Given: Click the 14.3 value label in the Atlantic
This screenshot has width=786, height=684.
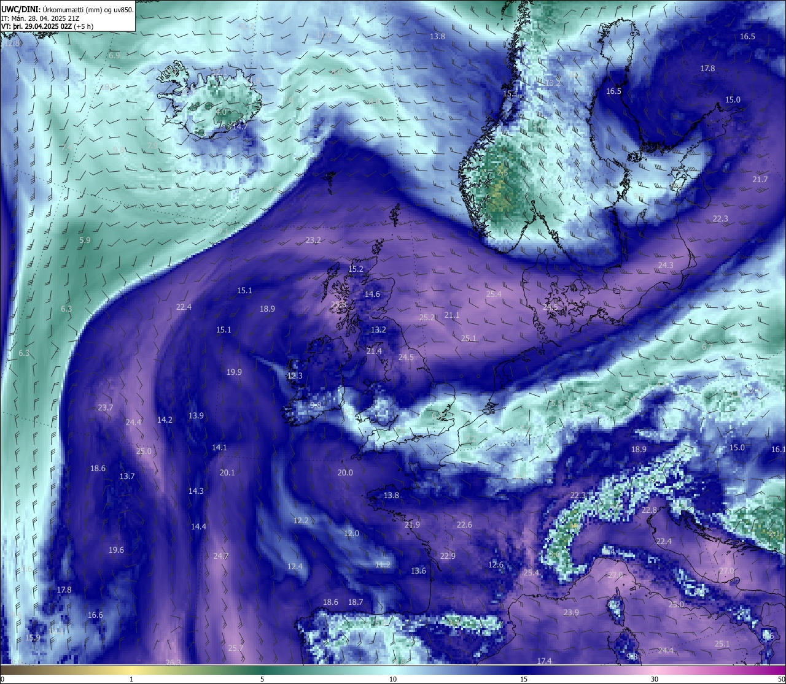Looking at the screenshot, I should pos(196,491).
